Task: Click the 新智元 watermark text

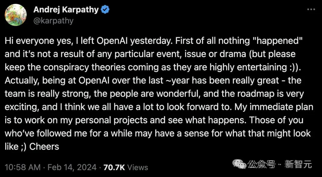Action: pyautogui.click(x=298, y=164)
